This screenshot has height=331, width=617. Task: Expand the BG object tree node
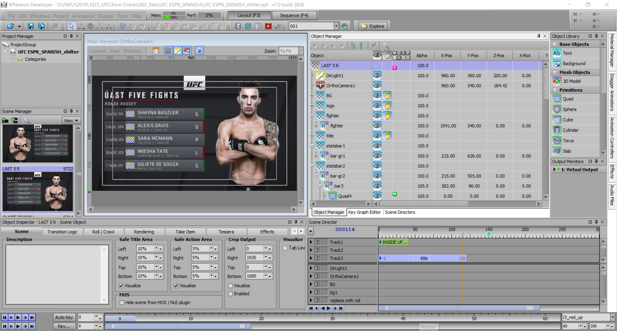[312, 95]
